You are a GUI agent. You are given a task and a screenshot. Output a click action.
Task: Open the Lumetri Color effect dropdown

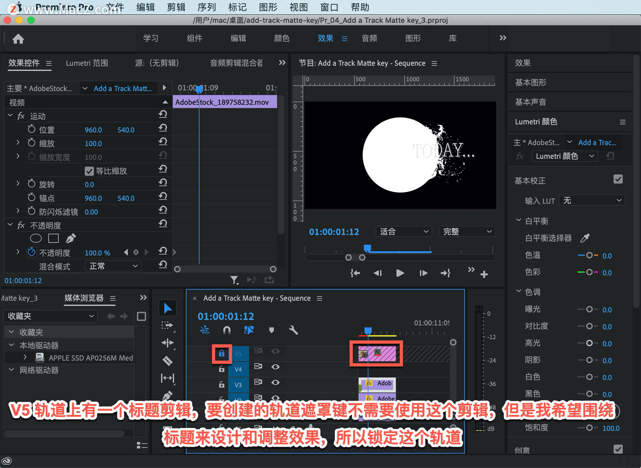pyautogui.click(x=564, y=156)
